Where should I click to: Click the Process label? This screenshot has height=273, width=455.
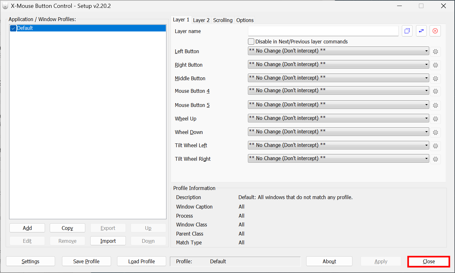click(x=184, y=216)
